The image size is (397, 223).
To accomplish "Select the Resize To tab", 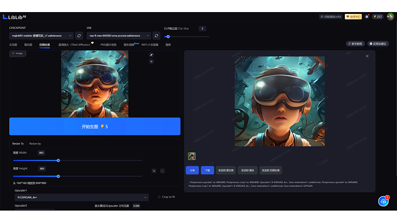I will pos(18,144).
